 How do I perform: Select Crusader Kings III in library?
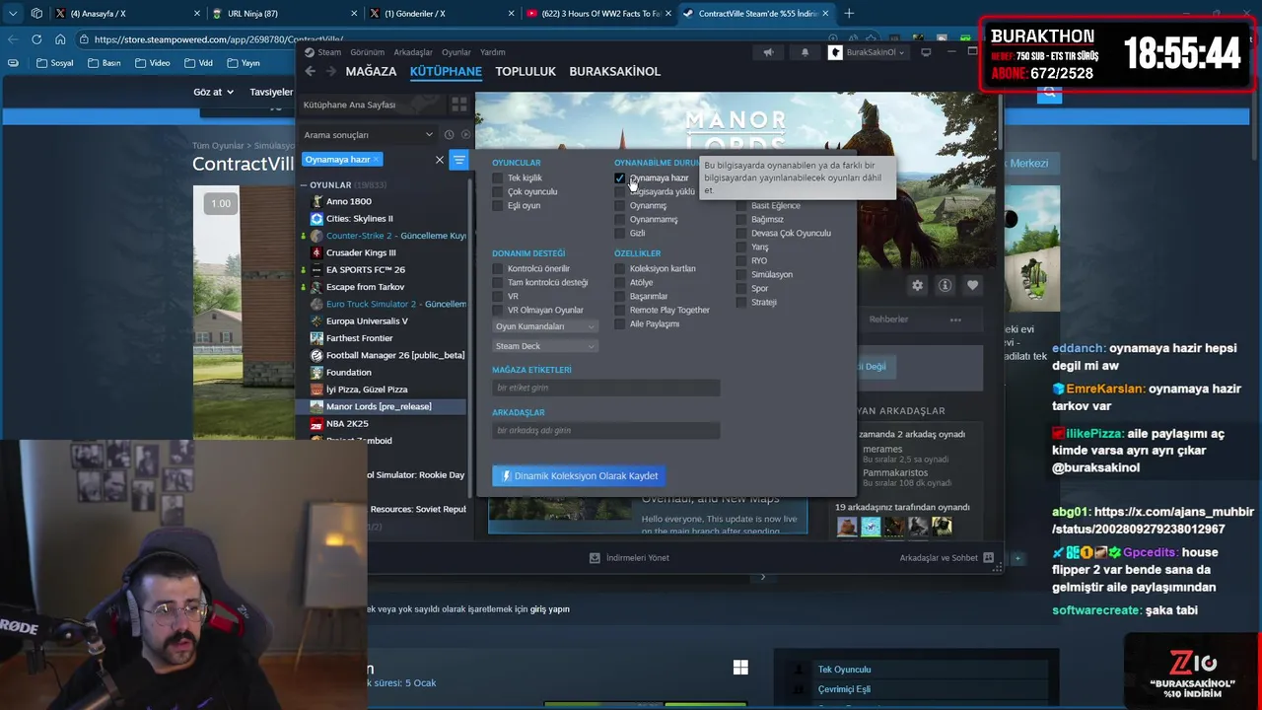click(361, 252)
